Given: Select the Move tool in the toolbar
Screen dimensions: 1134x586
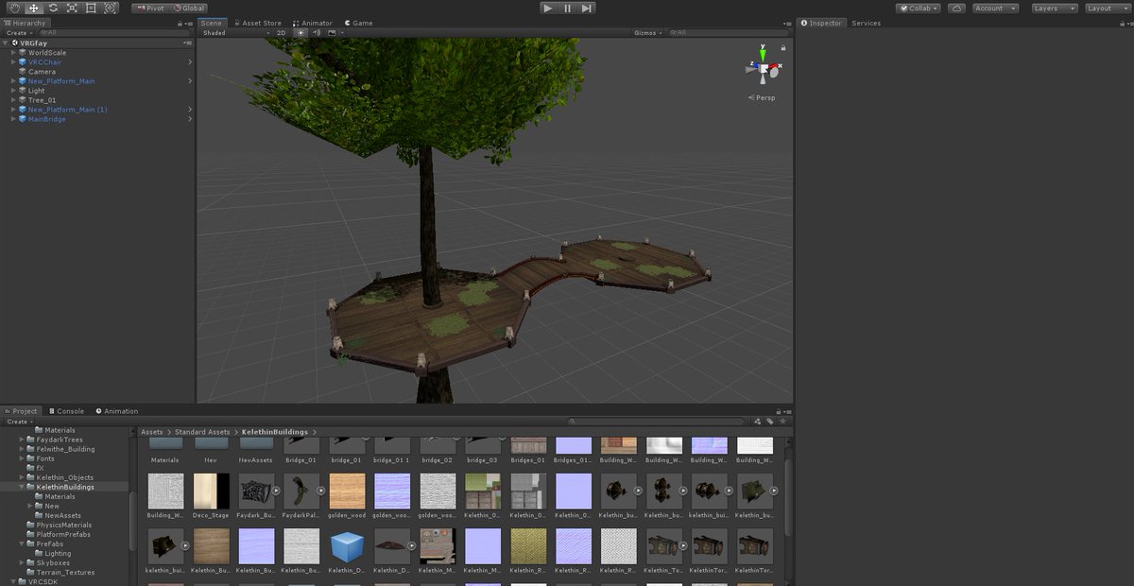Looking at the screenshot, I should (x=33, y=8).
